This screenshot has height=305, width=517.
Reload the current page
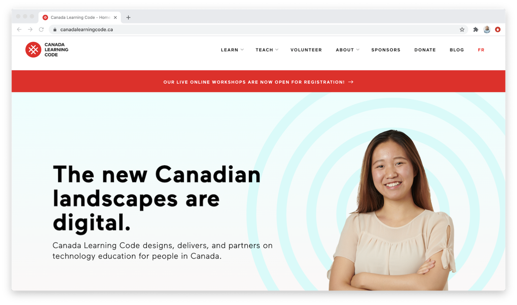pyautogui.click(x=41, y=30)
